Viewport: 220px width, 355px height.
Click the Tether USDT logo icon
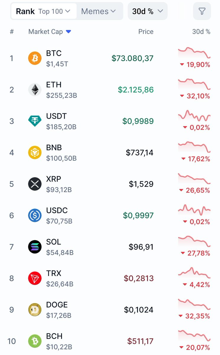[x=35, y=121]
